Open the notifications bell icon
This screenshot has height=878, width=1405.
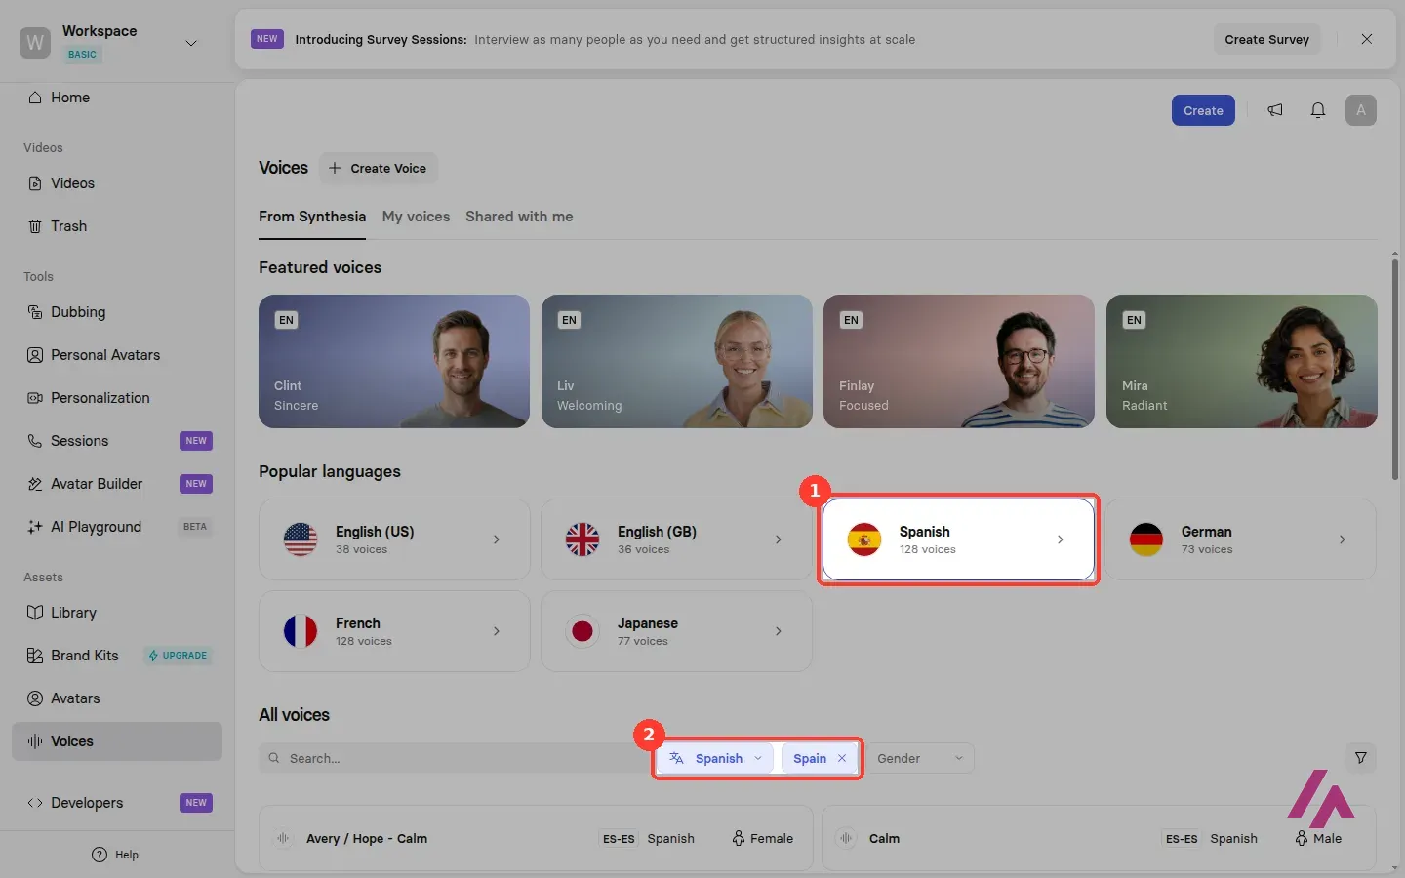point(1318,110)
